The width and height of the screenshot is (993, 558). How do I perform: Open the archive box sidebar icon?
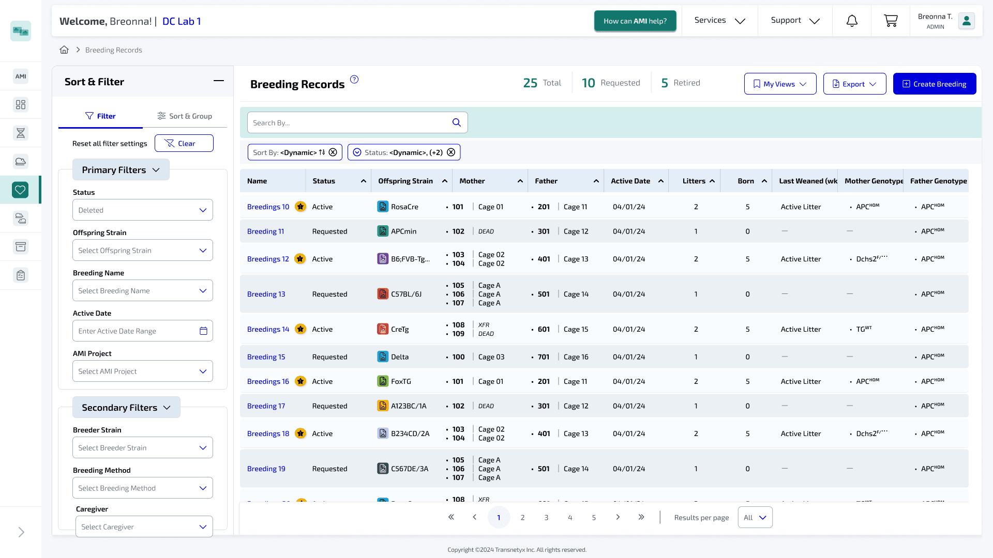21,246
